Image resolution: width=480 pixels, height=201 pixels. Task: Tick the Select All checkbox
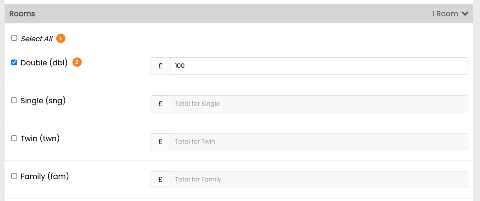[x=14, y=38]
